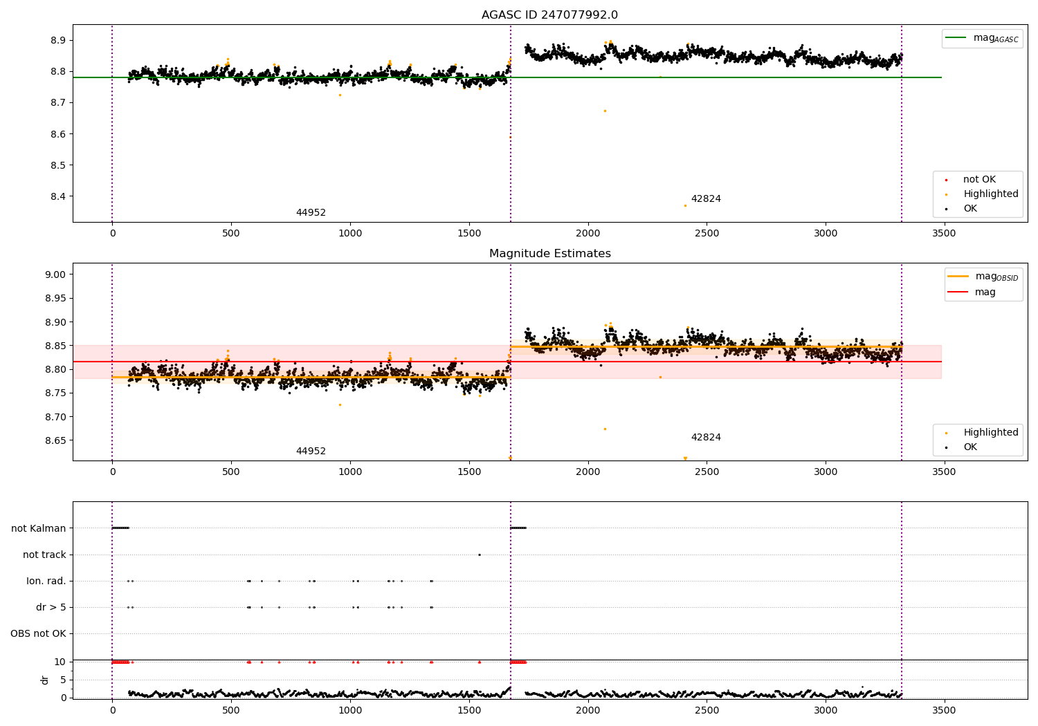Click the '10' tick on the dr axis
This screenshot has height=726, width=1038.
click(60, 662)
